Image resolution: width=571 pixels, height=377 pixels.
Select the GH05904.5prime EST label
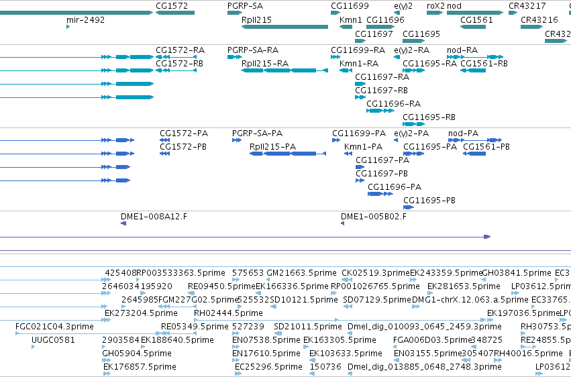click(137, 354)
